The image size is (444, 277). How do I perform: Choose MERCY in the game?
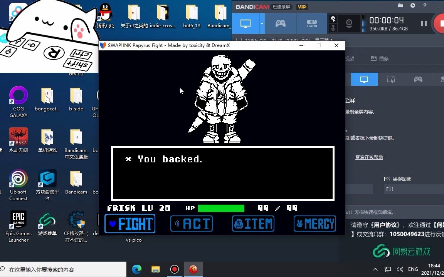click(315, 224)
